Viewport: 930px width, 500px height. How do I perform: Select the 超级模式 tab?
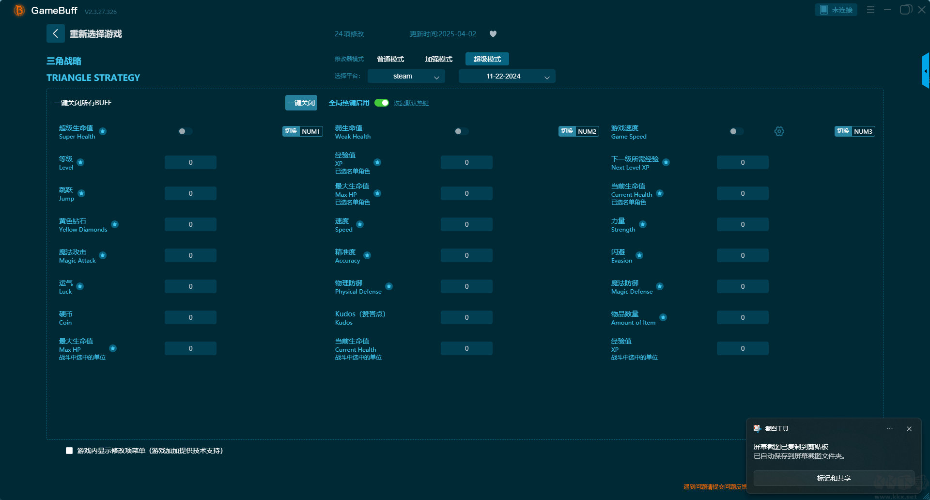pyautogui.click(x=487, y=59)
